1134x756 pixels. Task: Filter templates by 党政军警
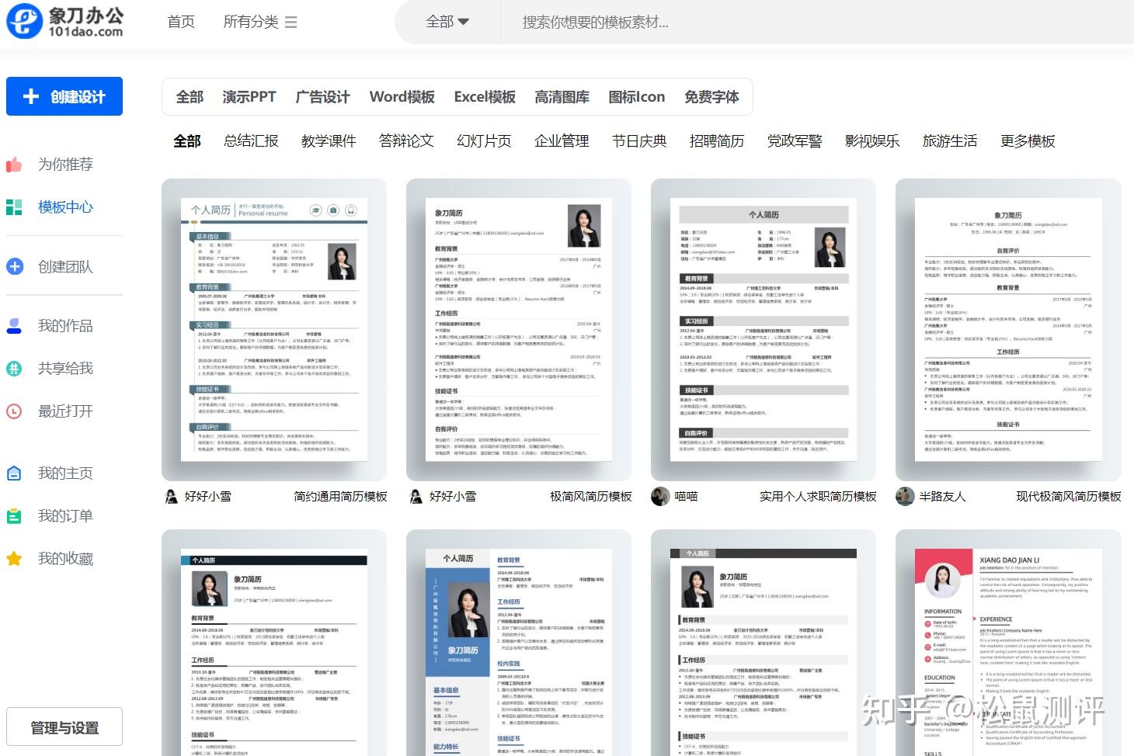click(795, 141)
